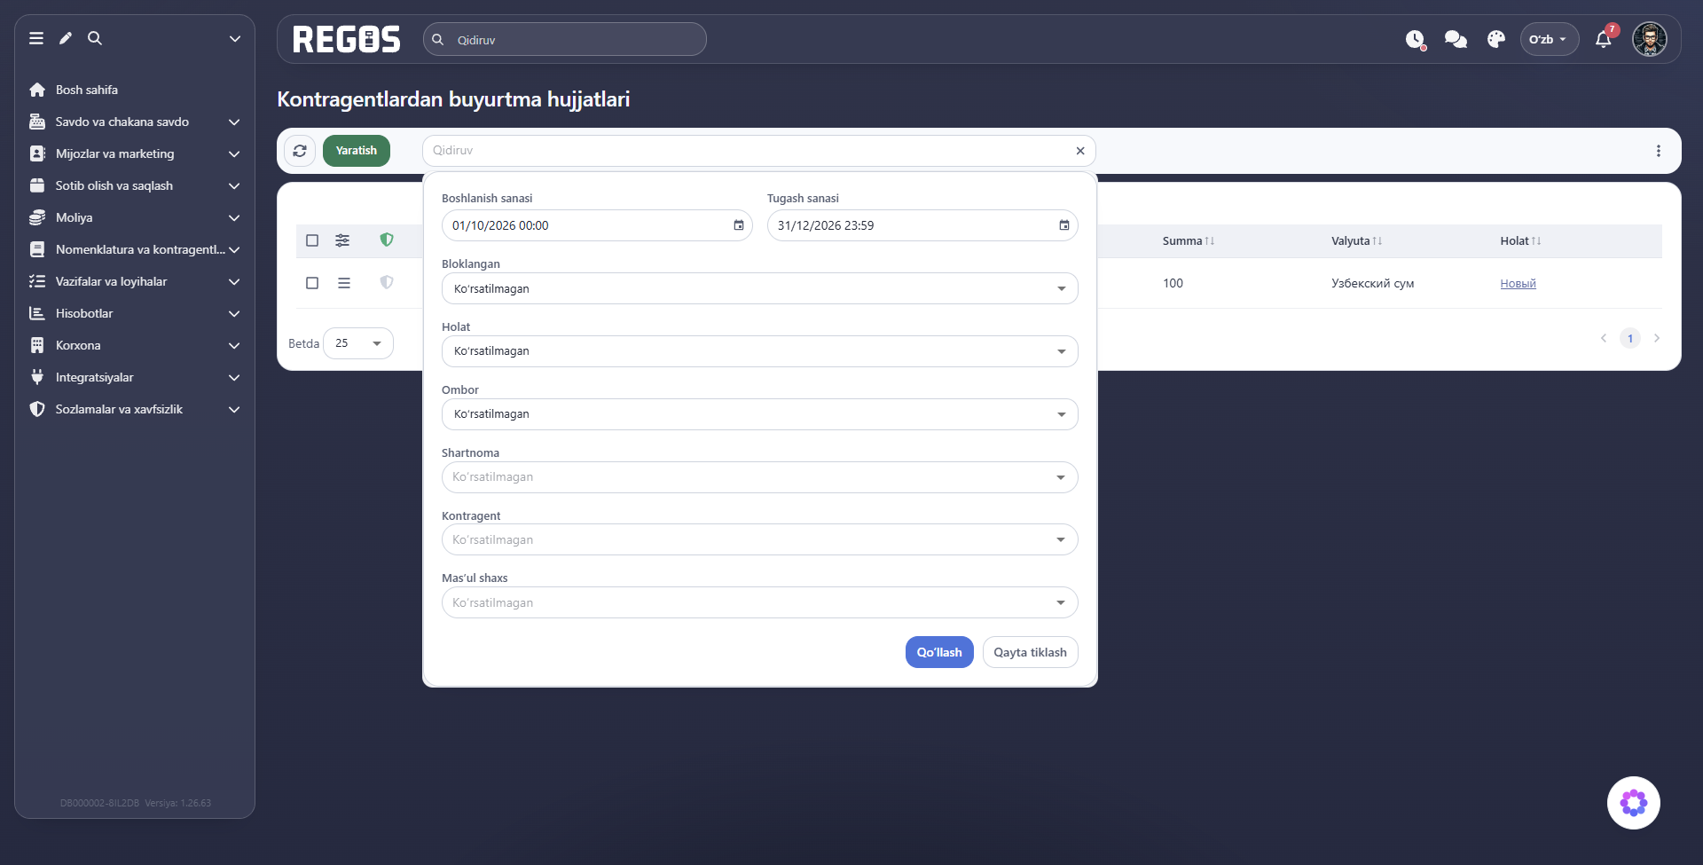This screenshot has height=865, width=1703.
Task: Open the Ombor dropdown
Action: point(760,414)
